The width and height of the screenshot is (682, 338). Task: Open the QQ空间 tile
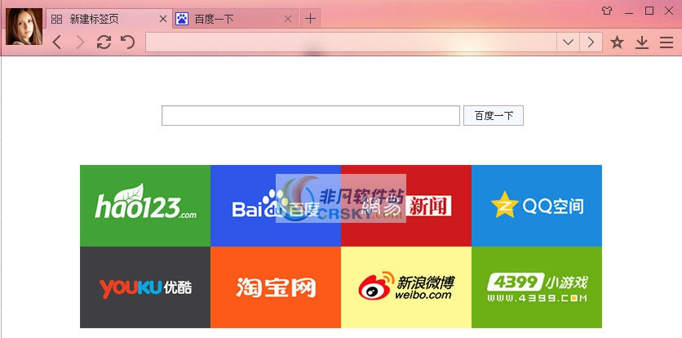point(537,206)
